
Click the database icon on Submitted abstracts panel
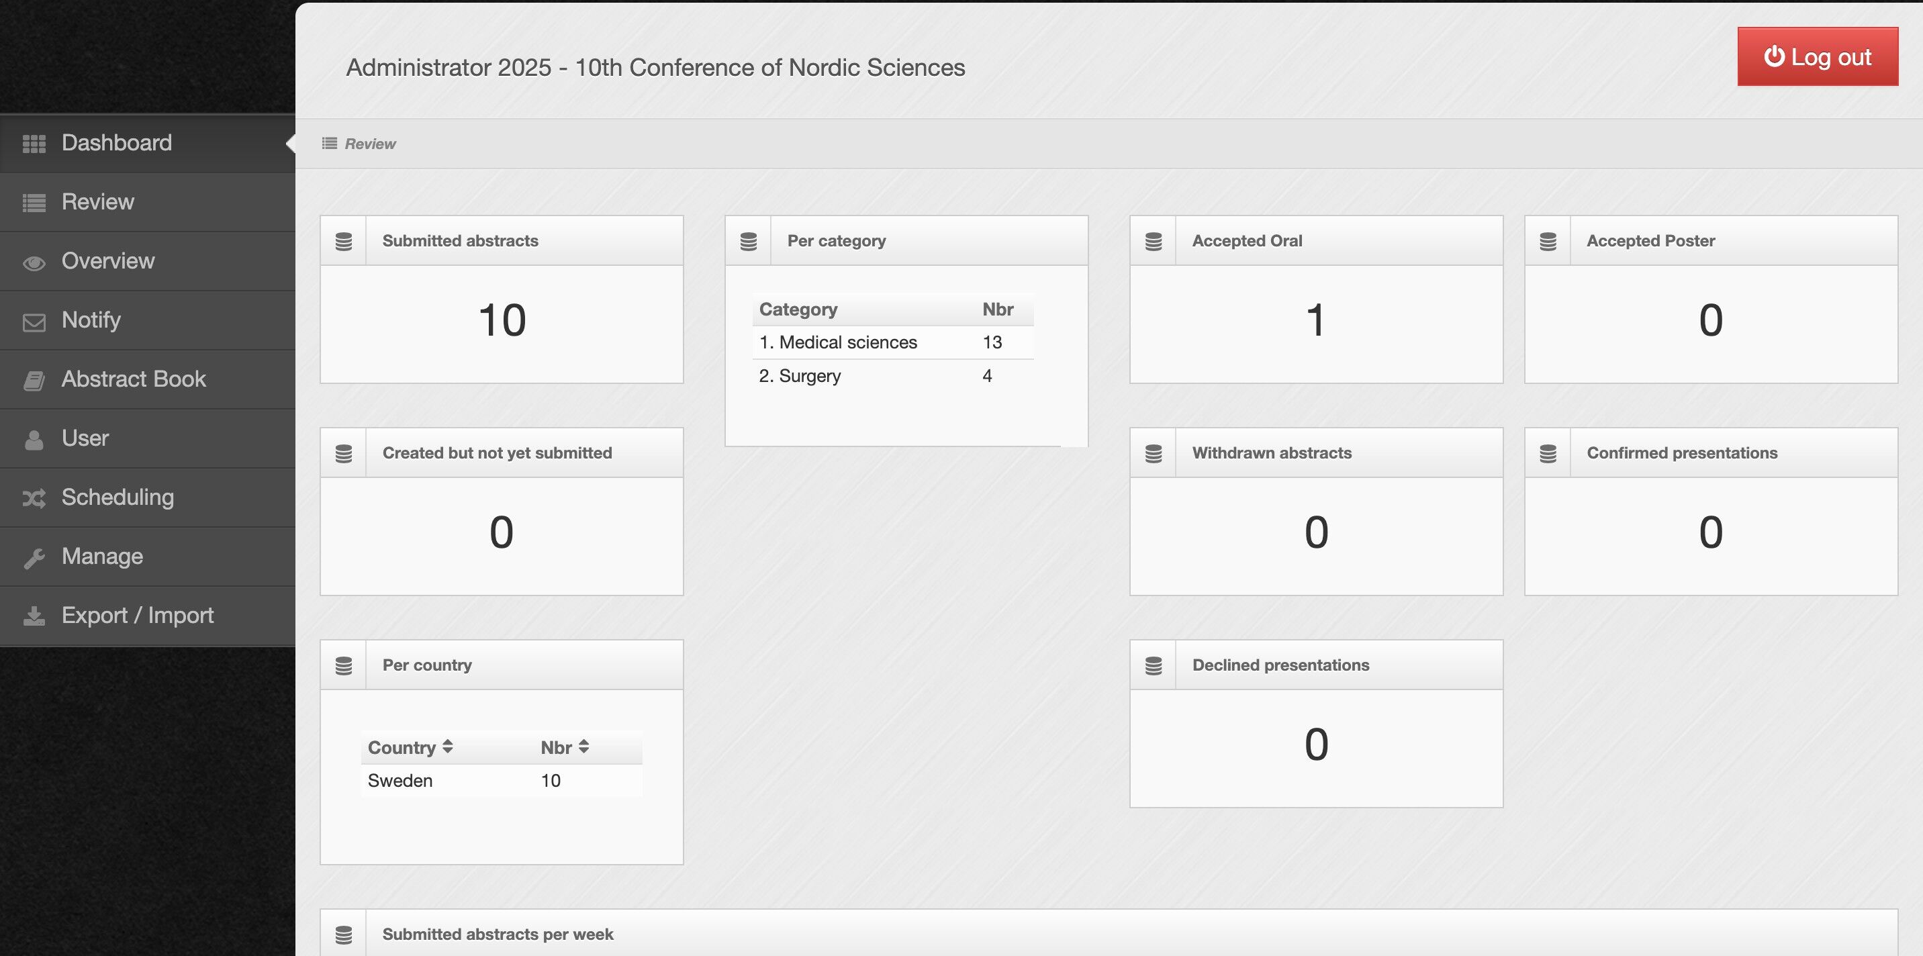point(343,241)
